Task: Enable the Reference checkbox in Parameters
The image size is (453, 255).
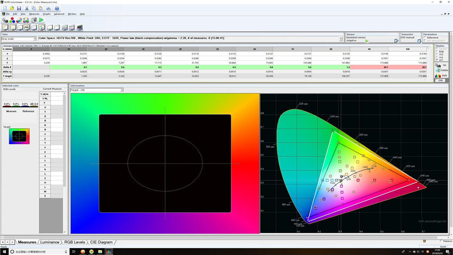Action: (x=425, y=37)
